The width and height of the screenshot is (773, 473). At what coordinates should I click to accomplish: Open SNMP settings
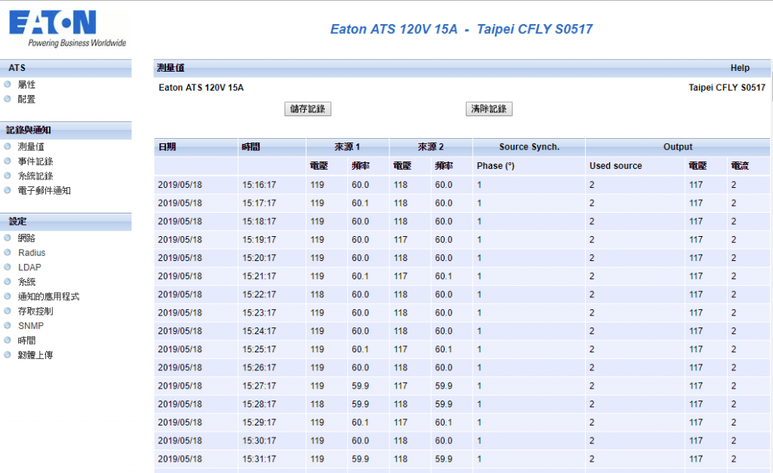pos(30,326)
